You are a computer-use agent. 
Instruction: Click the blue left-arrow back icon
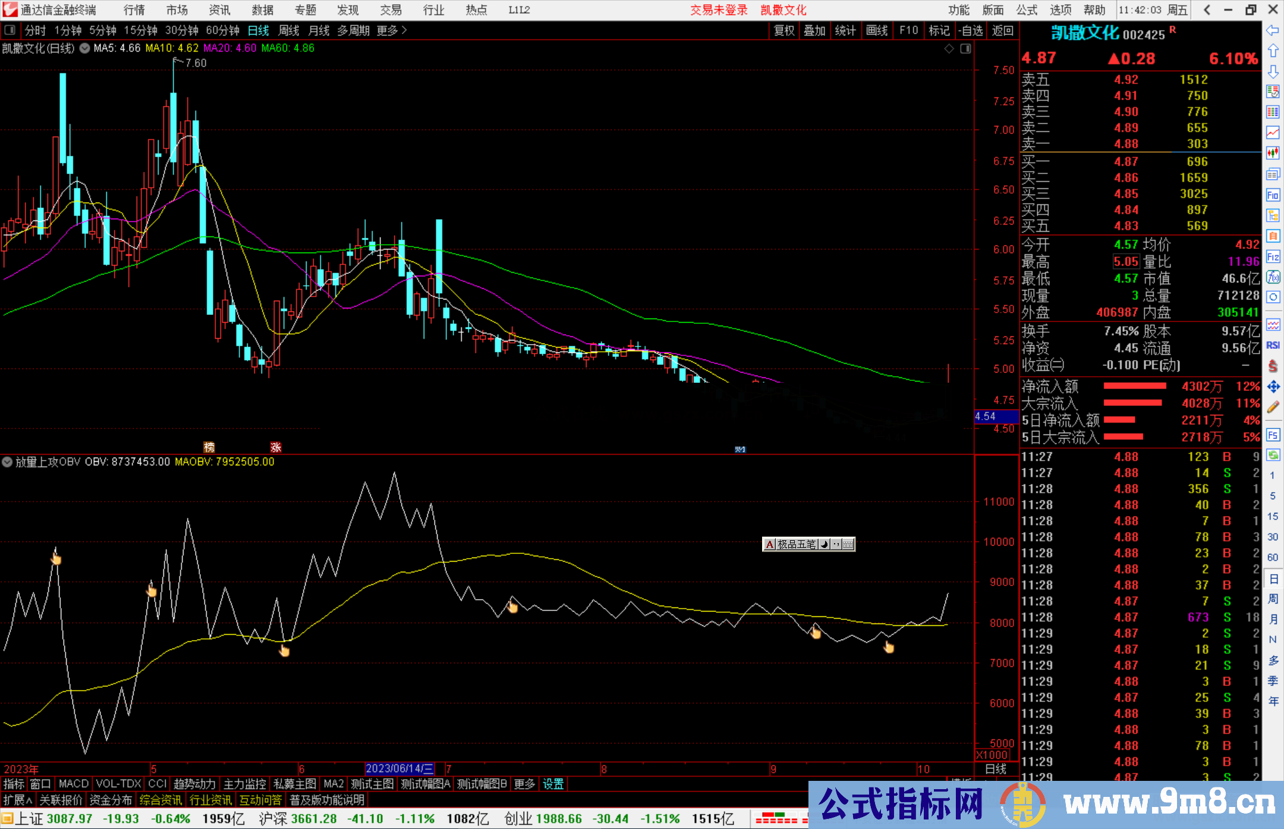[x=1273, y=30]
